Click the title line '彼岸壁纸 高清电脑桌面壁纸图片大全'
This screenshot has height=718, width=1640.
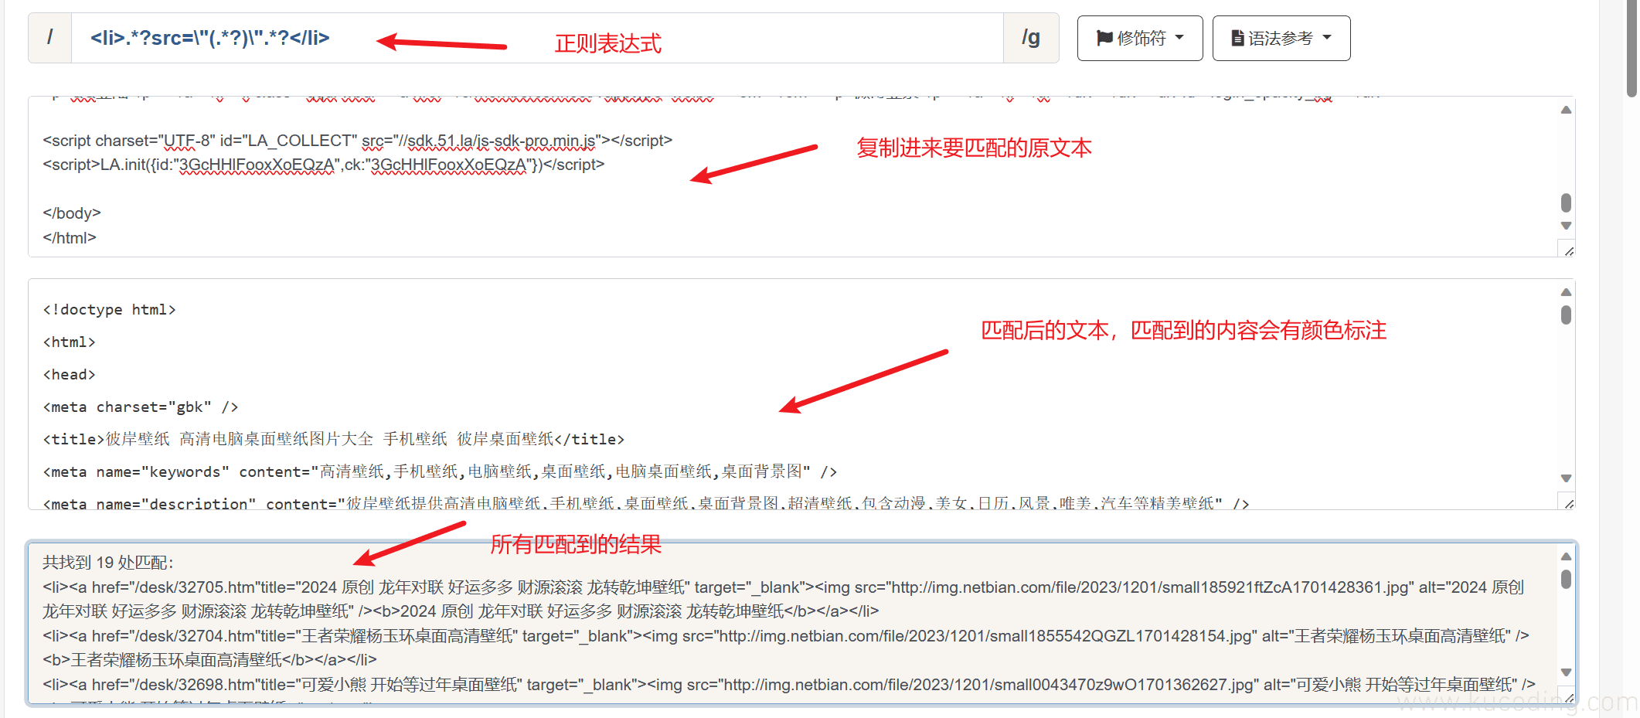[x=334, y=440]
